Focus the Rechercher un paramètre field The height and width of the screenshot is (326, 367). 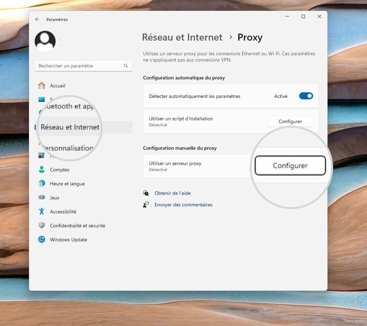click(84, 66)
